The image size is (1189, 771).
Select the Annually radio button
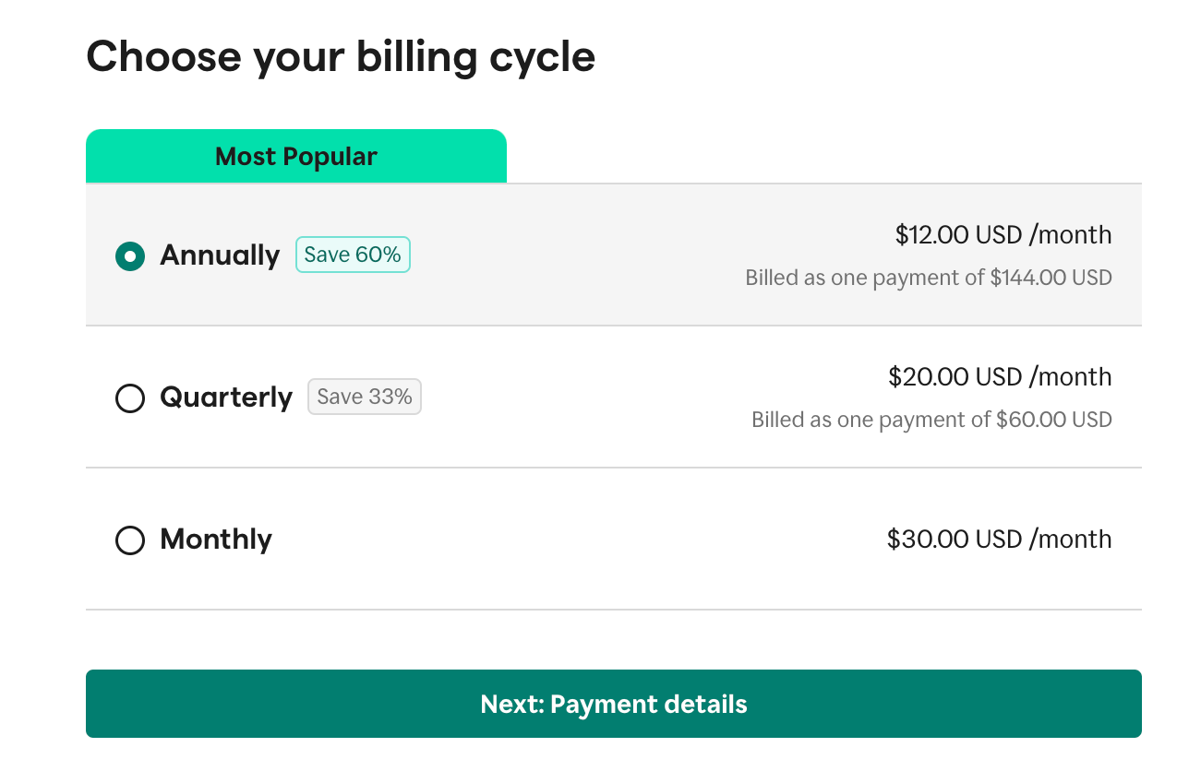(130, 256)
